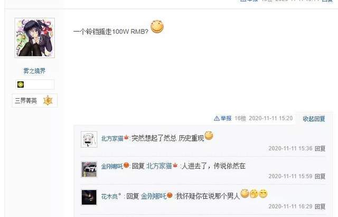
Task: Click the level 6 star badge
Action: (48, 100)
